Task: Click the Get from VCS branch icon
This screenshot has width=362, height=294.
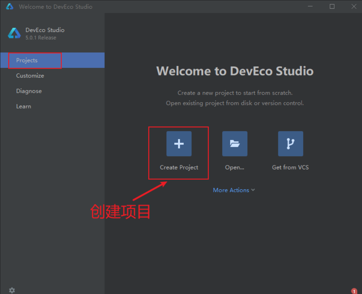Action: (290, 144)
